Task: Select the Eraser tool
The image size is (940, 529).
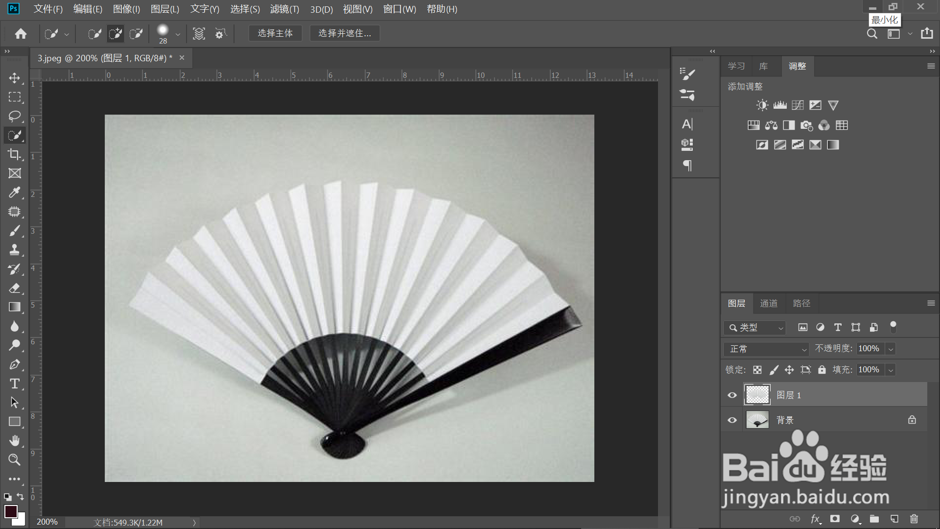Action: 14,288
